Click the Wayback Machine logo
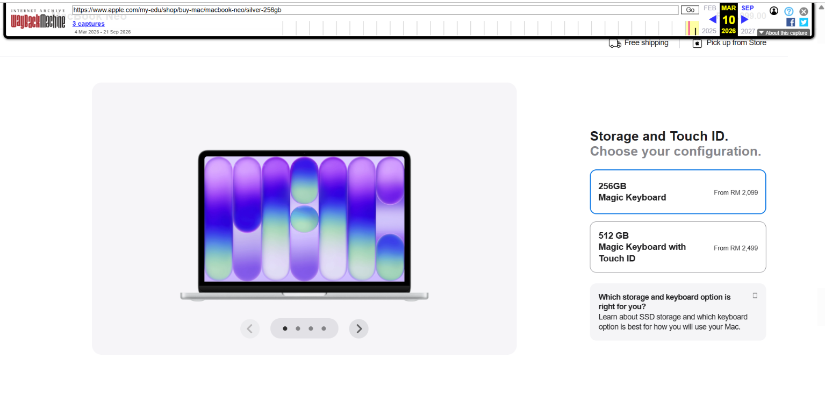Screen dimensions: 825x401 click(x=38, y=19)
